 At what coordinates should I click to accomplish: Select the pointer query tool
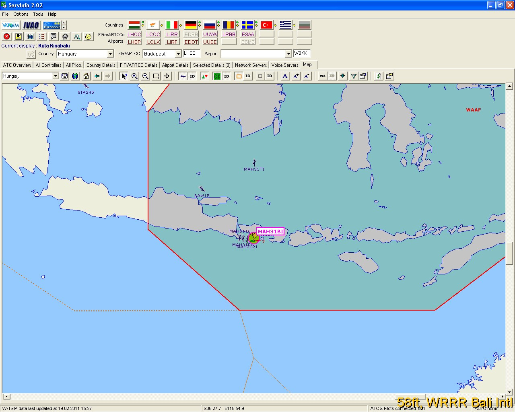124,76
